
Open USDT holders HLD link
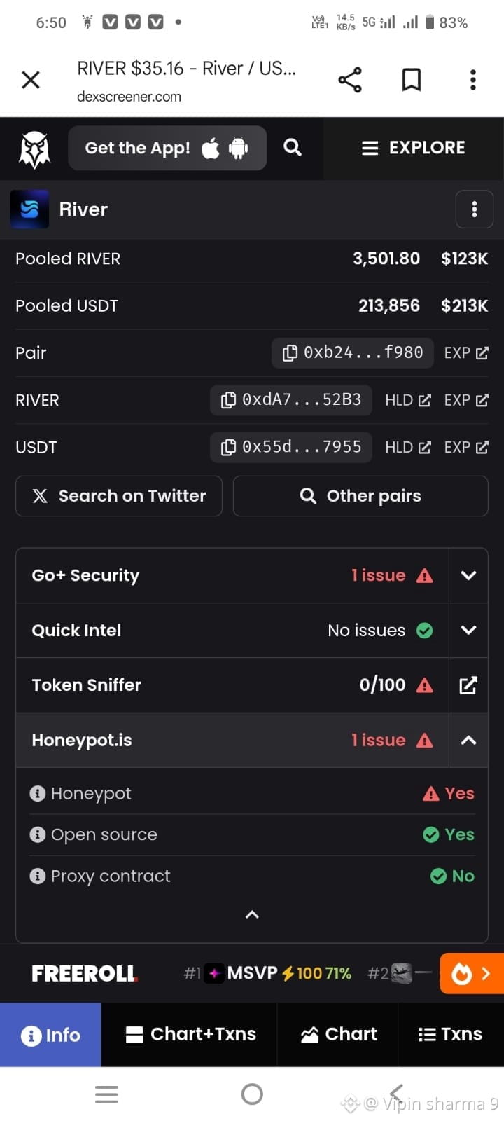pyautogui.click(x=407, y=447)
